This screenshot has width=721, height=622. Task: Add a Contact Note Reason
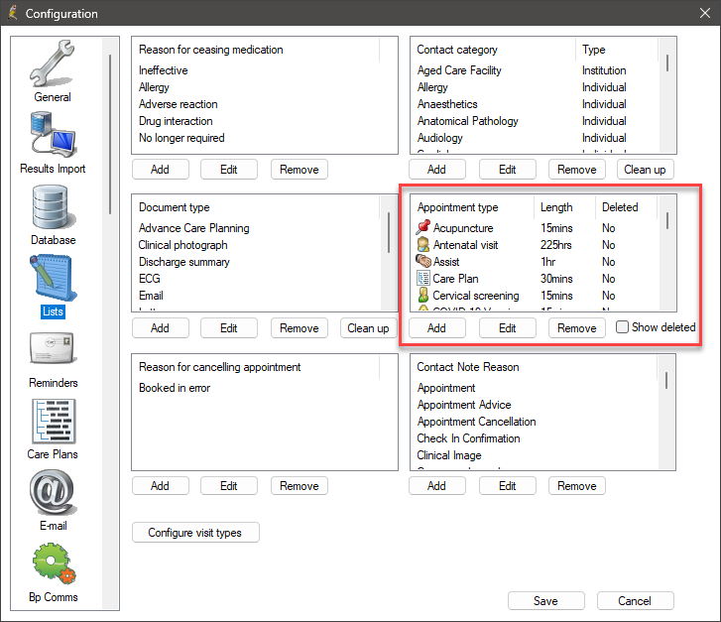coord(436,486)
